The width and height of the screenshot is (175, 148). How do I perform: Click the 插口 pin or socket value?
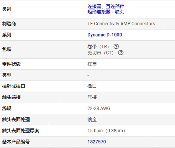[x=92, y=86]
